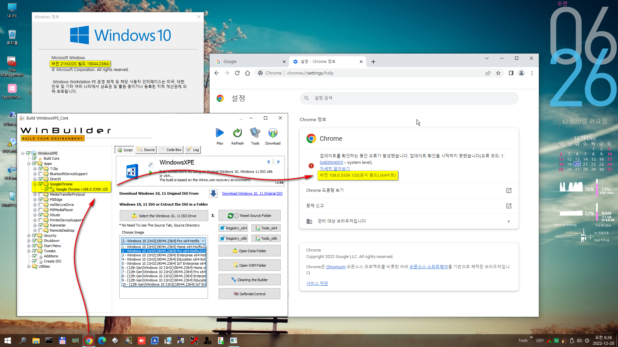Enable the RemoteDesktop checkbox

click(41, 230)
